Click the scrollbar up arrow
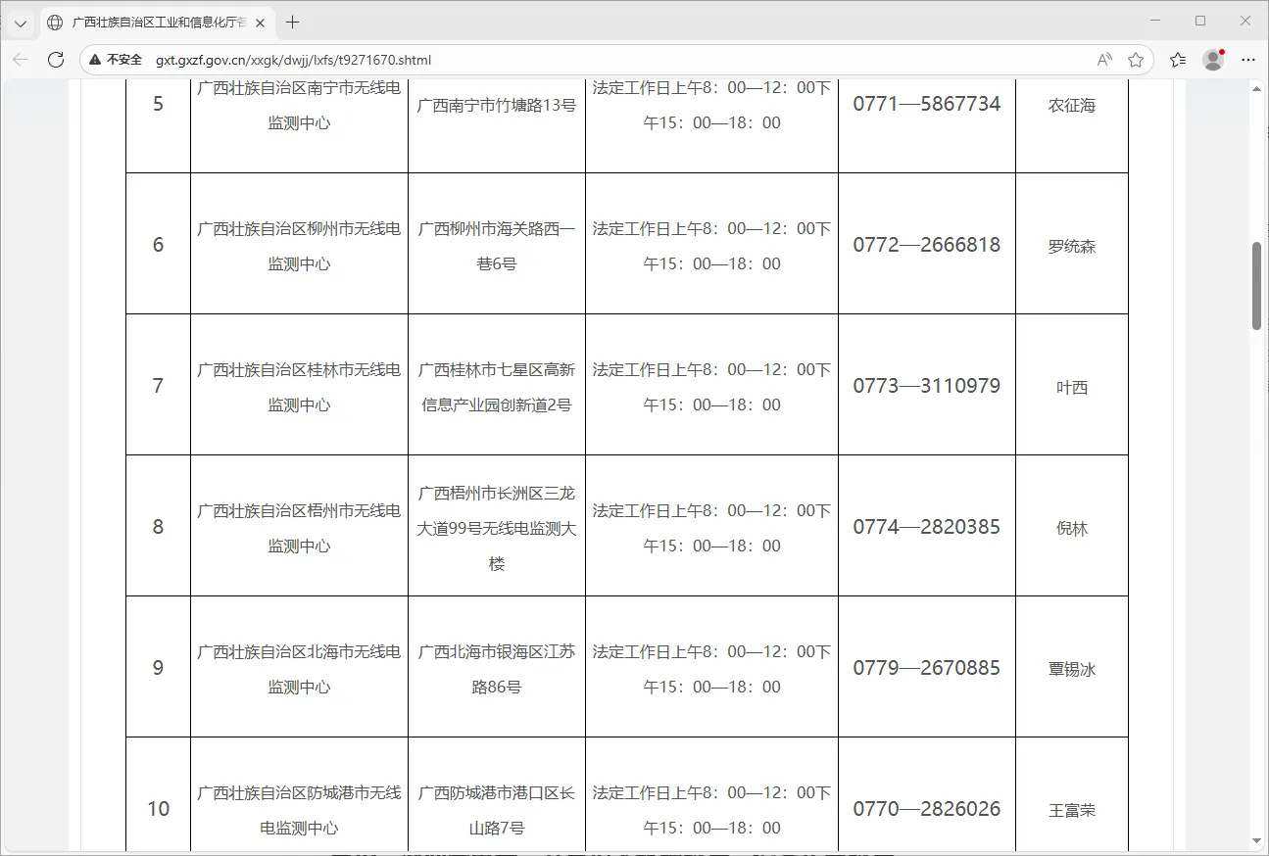Viewport: 1269px width, 856px height. (x=1257, y=87)
